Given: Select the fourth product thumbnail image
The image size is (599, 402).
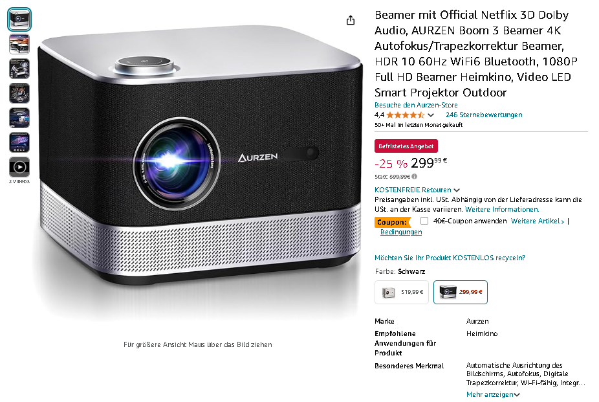Looking at the screenshot, I should pos(19,93).
